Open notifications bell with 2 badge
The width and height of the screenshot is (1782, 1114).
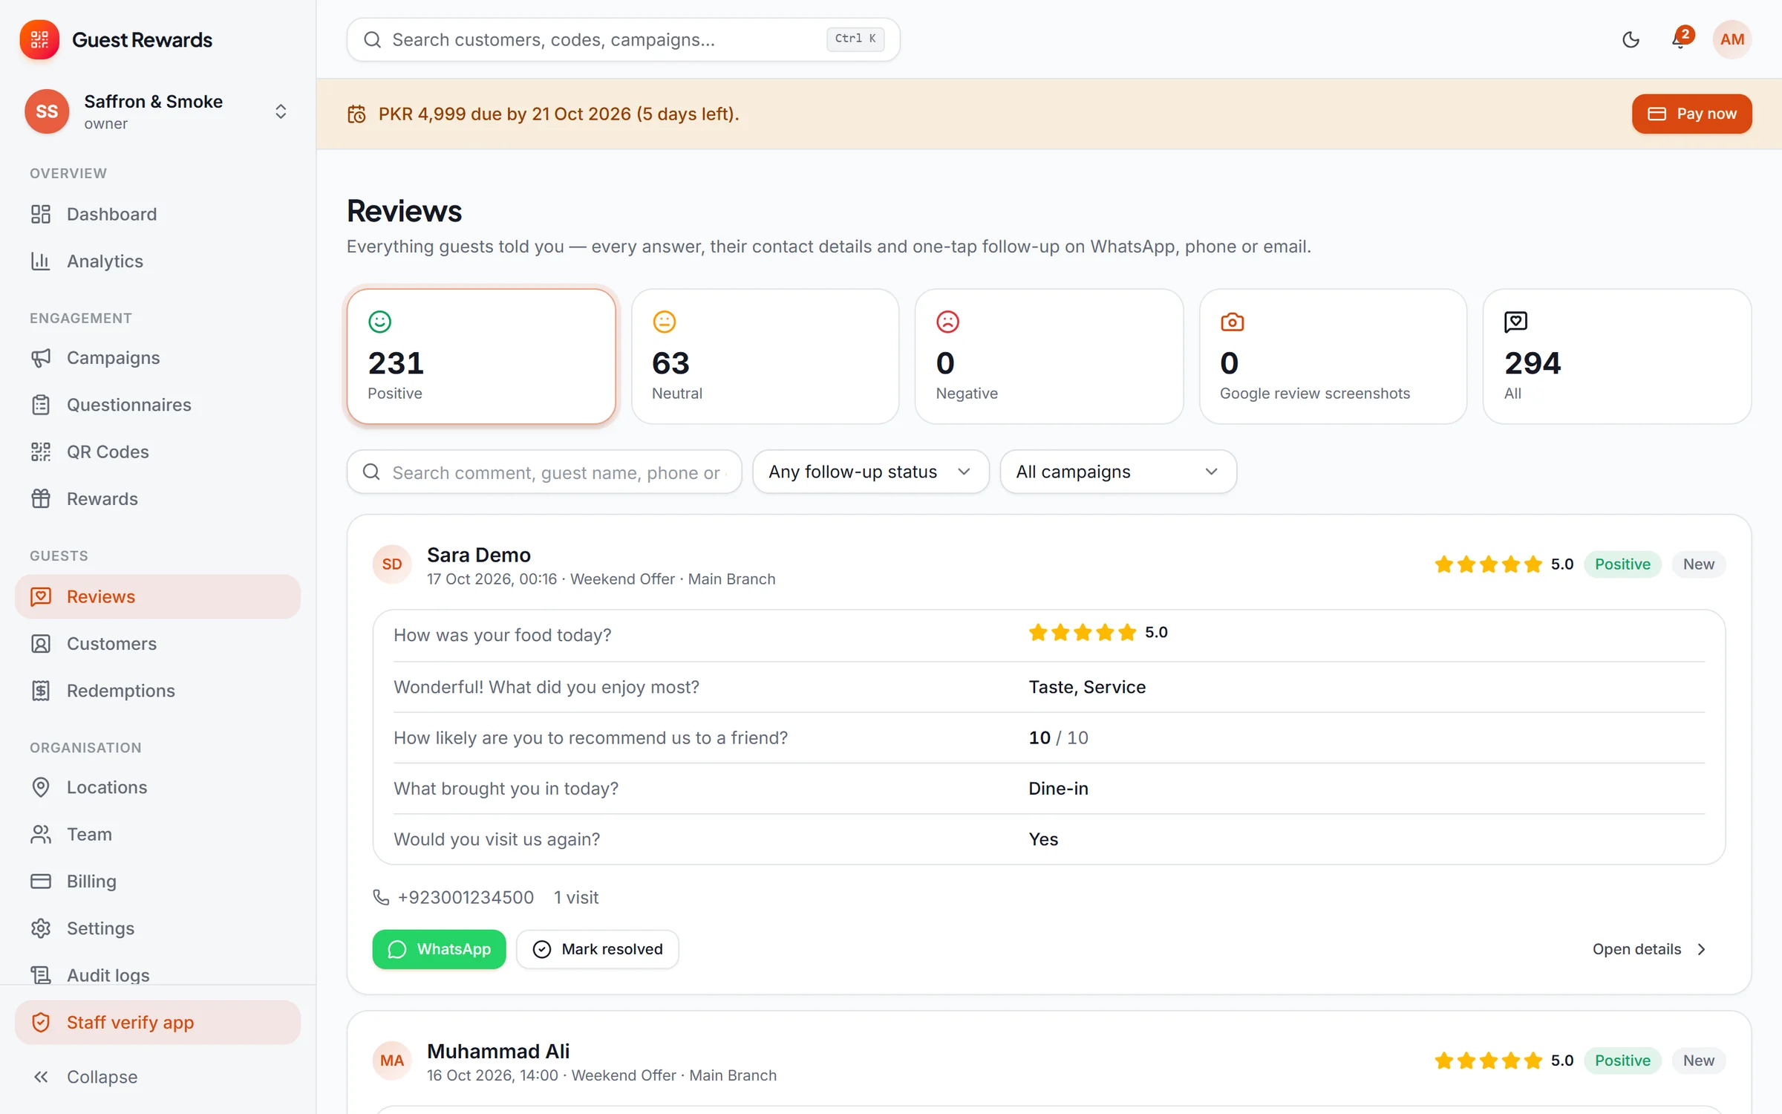tap(1680, 39)
